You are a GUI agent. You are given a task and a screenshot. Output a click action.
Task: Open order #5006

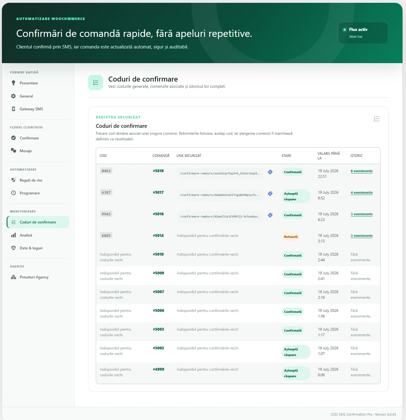tap(158, 311)
